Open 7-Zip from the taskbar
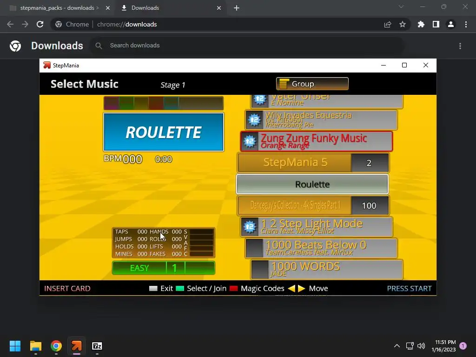Image resolution: width=476 pixels, height=357 pixels. [97, 346]
